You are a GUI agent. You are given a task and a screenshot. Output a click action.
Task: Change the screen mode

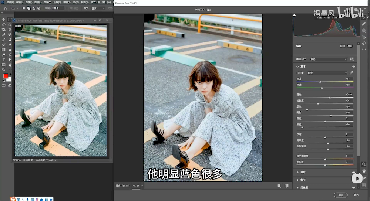[x=10, y=85]
